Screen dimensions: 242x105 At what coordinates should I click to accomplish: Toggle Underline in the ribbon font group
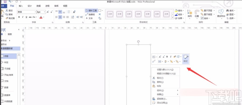pyautogui.click(x=26, y=17)
